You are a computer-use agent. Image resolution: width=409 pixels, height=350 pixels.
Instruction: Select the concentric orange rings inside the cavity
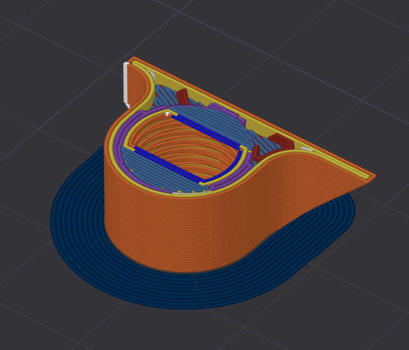coord(187,148)
